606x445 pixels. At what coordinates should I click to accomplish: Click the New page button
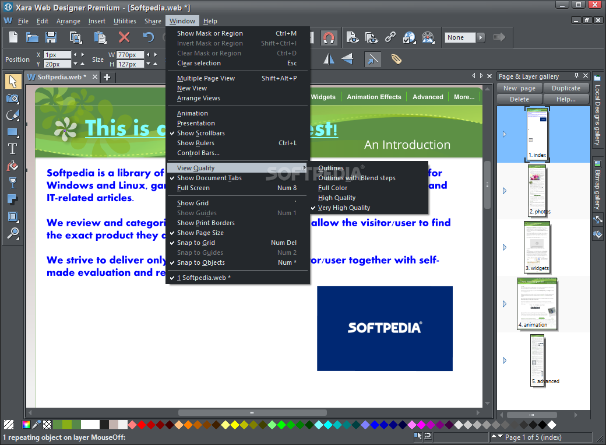point(519,88)
